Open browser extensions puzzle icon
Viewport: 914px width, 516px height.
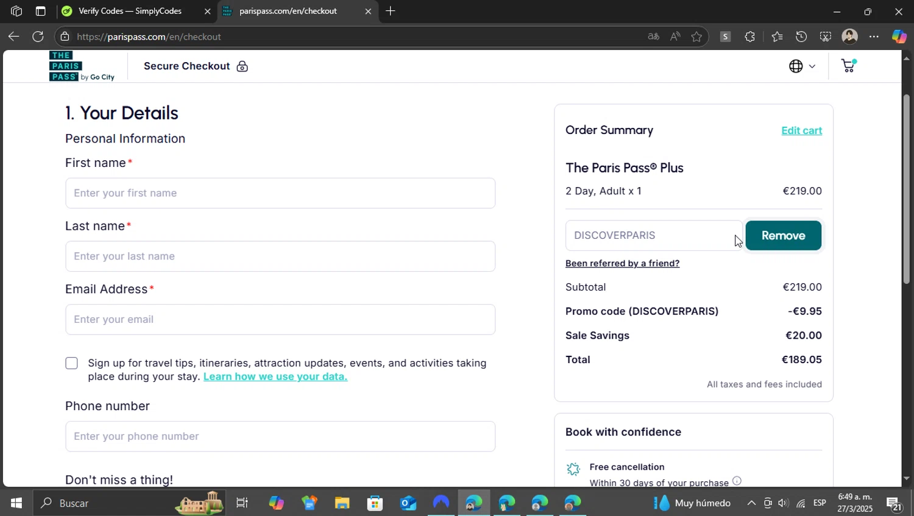pyautogui.click(x=749, y=37)
